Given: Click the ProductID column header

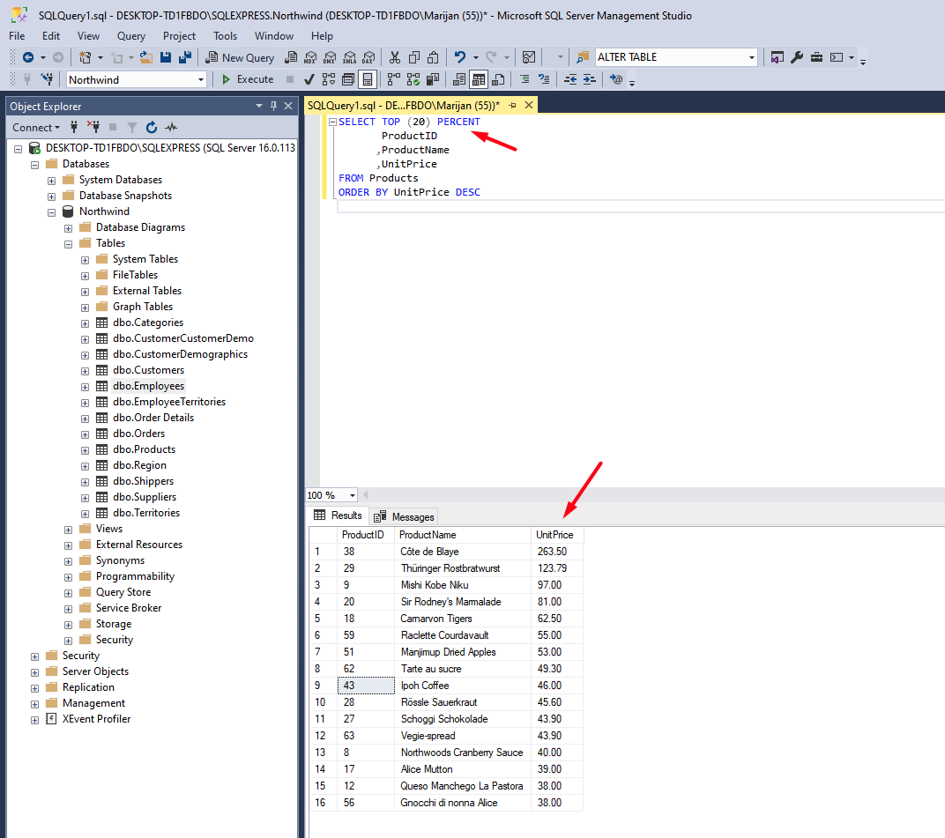Looking at the screenshot, I should 365,535.
